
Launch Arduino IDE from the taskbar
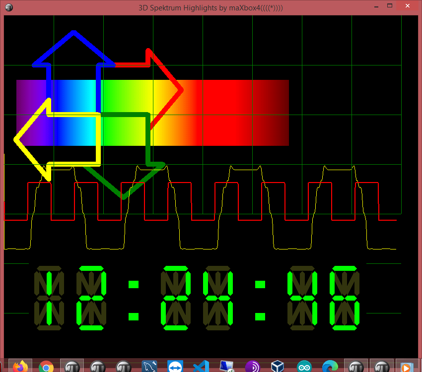(304, 367)
